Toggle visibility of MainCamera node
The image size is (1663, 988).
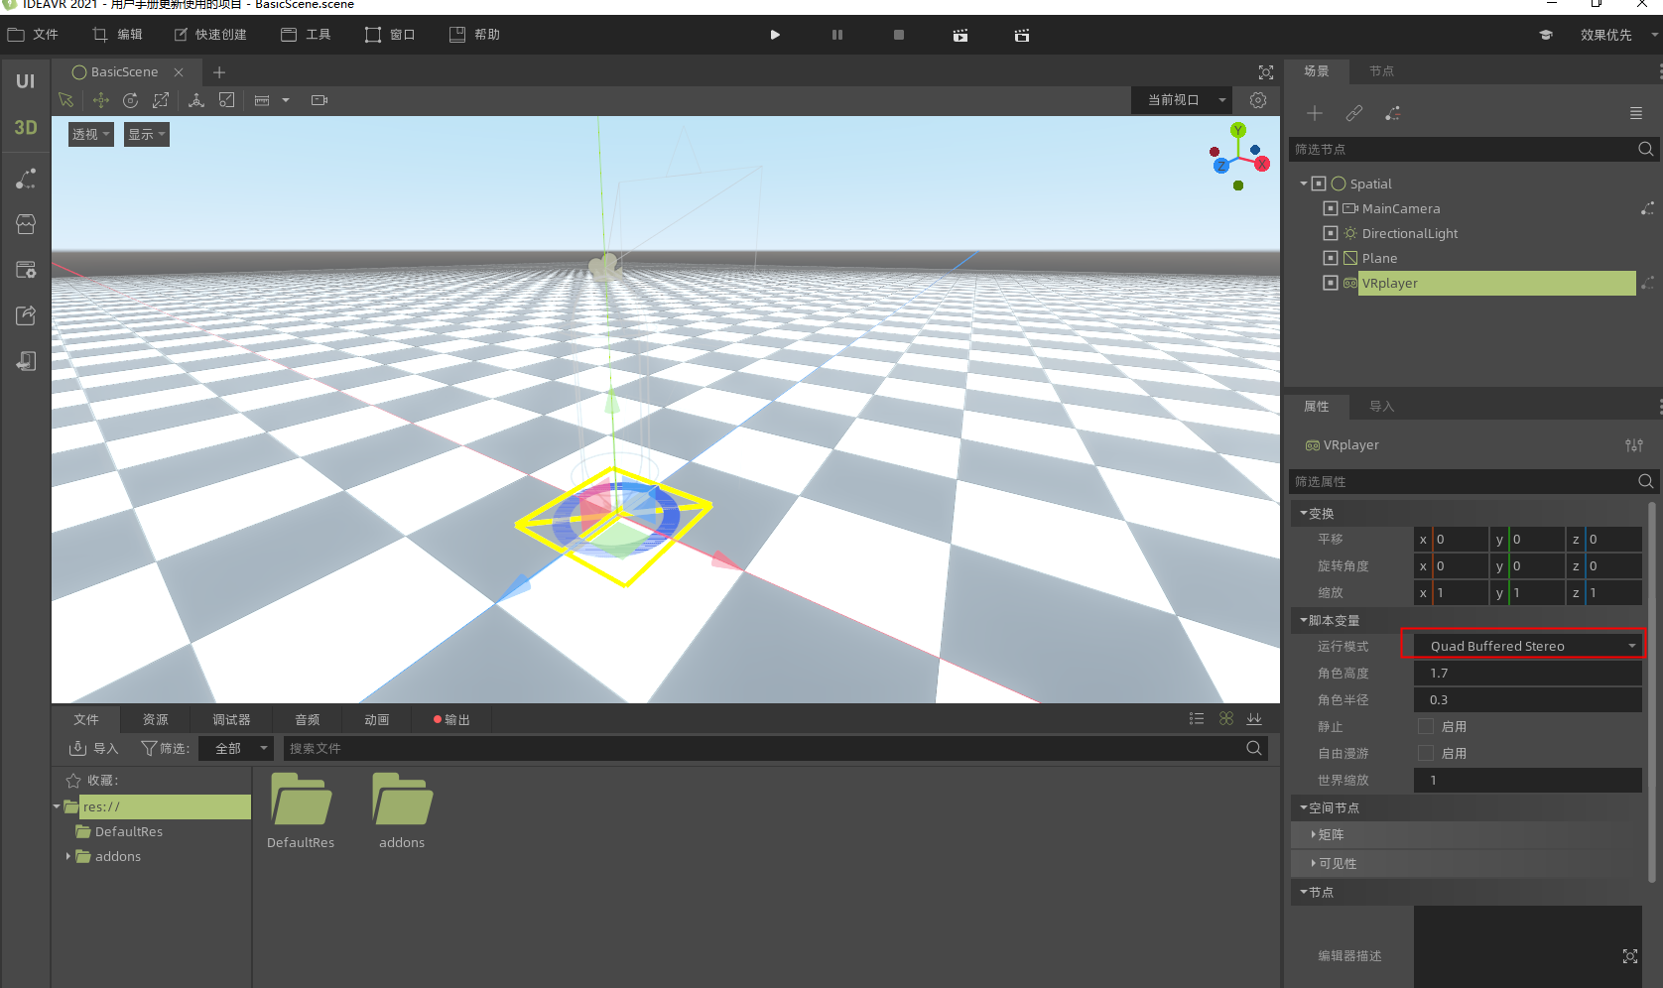(1331, 208)
